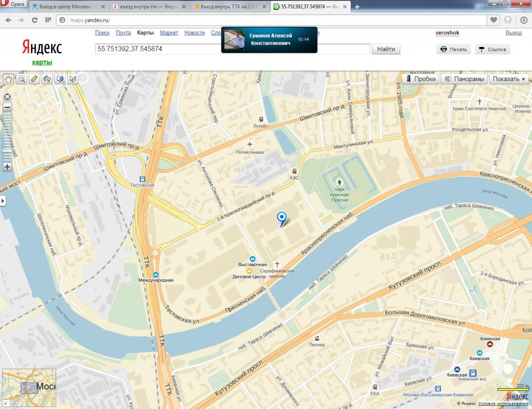Click the Выставочная metro station icon

pyautogui.click(x=252, y=259)
